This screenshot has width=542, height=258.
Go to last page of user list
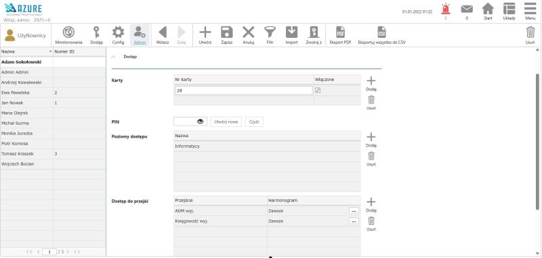[77, 252]
